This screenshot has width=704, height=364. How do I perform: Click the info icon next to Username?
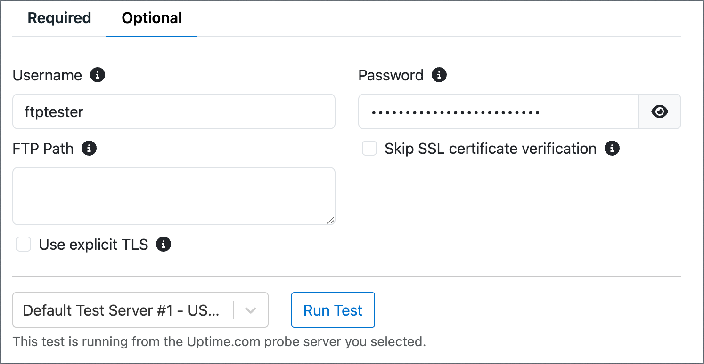pyautogui.click(x=98, y=75)
